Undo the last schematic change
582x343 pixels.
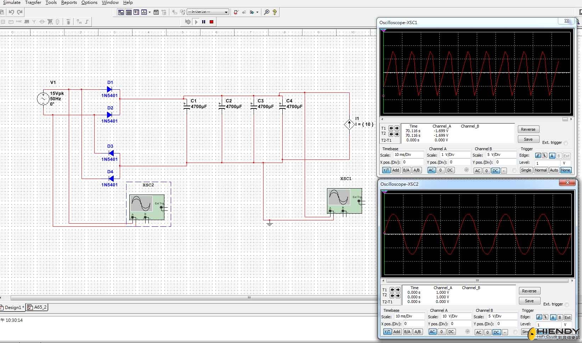point(11,12)
